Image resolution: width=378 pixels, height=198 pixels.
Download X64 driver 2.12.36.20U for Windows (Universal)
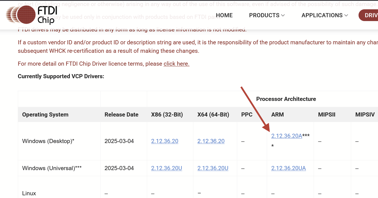(213, 168)
